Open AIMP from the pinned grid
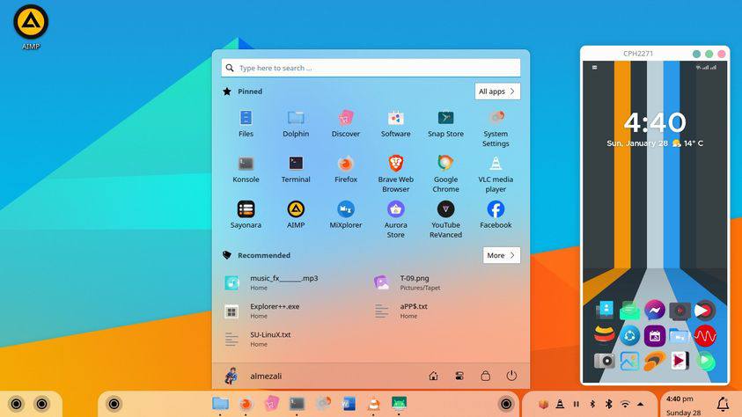The image size is (742, 417). click(296, 214)
